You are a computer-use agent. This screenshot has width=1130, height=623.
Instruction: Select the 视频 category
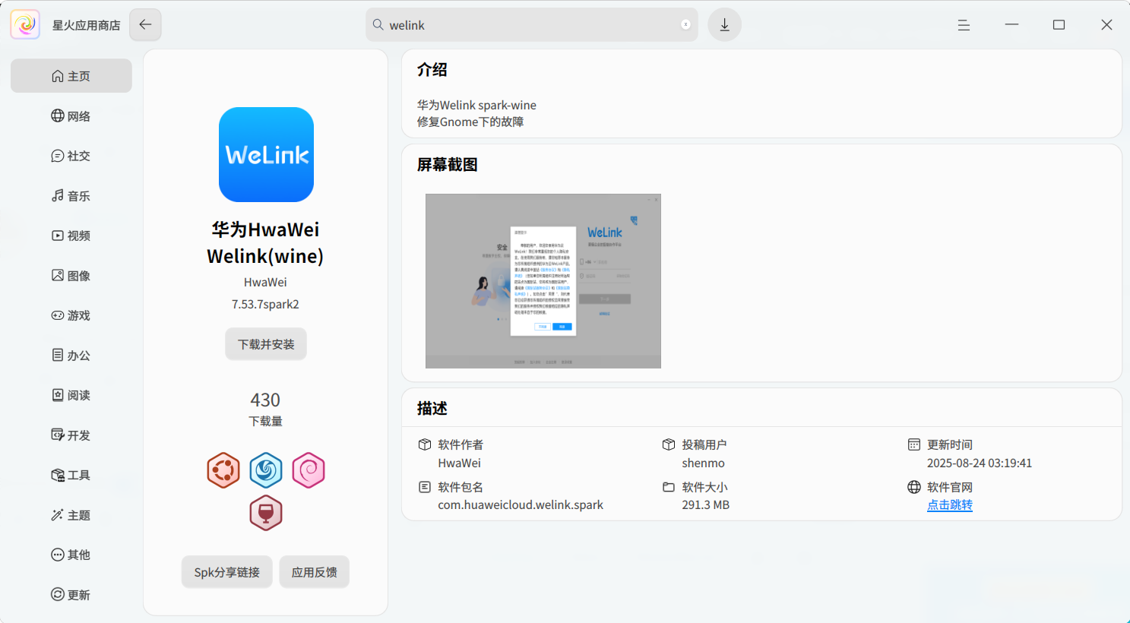tap(71, 236)
